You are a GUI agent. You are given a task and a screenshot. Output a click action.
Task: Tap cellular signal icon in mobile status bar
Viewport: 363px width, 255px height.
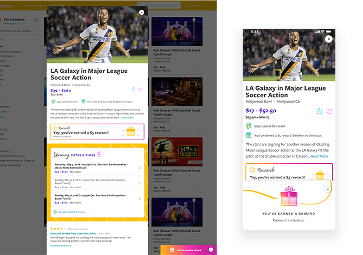point(317,31)
